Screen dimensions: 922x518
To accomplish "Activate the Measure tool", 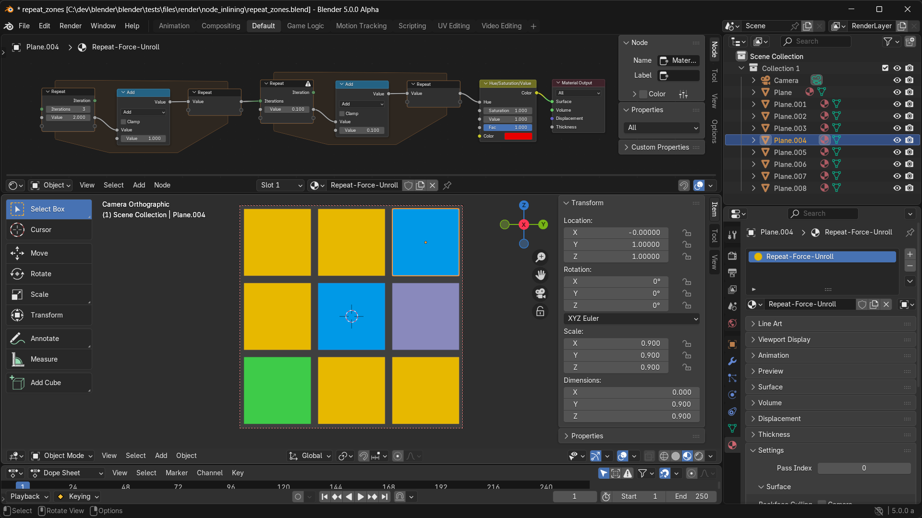I will click(x=49, y=359).
